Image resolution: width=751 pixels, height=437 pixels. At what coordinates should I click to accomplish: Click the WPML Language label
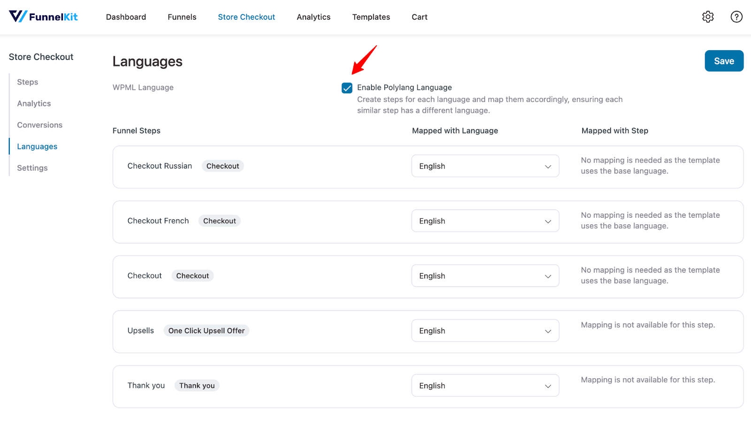(x=143, y=88)
